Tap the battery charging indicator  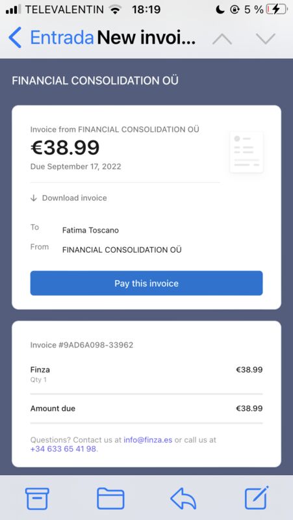(x=277, y=9)
